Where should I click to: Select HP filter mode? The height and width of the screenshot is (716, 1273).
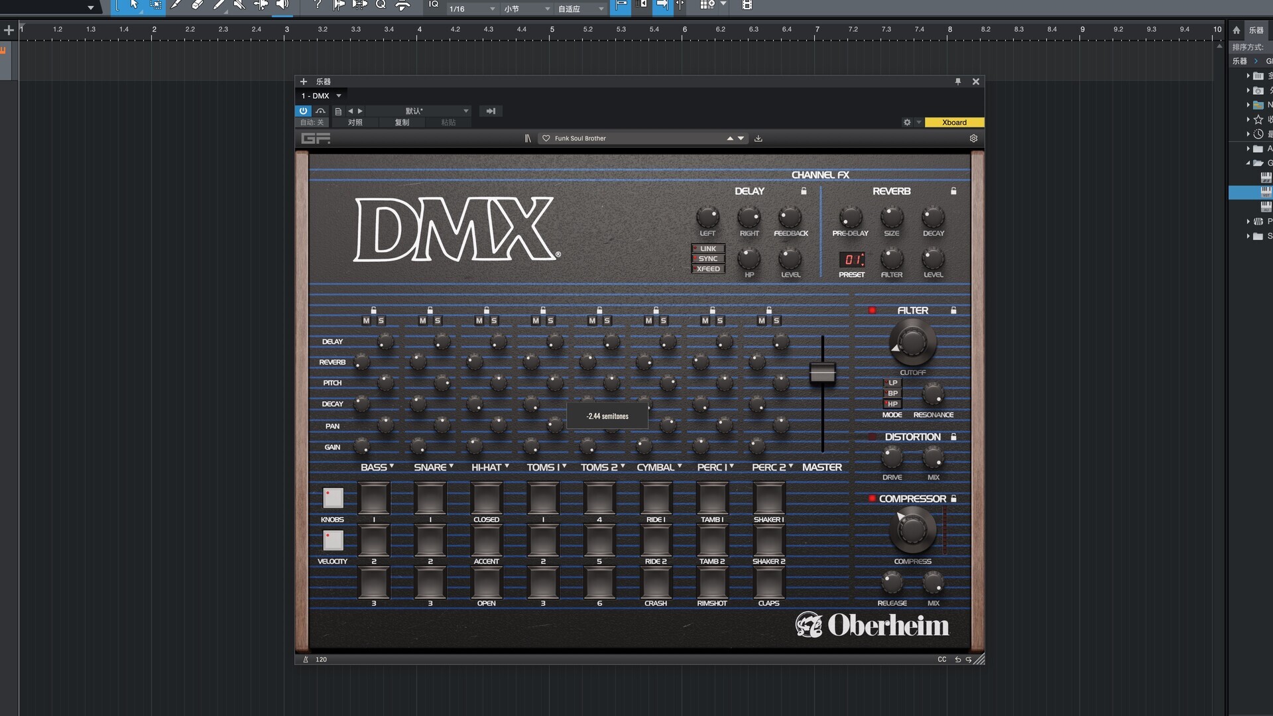892,404
